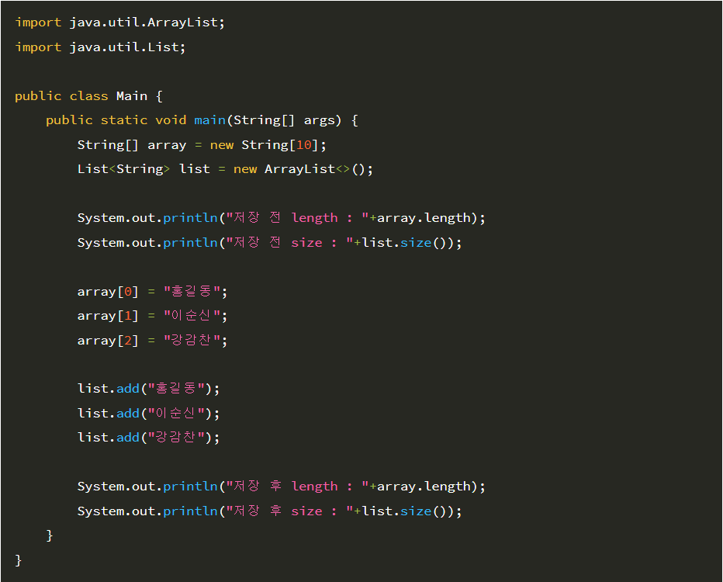Click the number 10 in the String array size
The height and width of the screenshot is (582, 723).
click(x=304, y=145)
